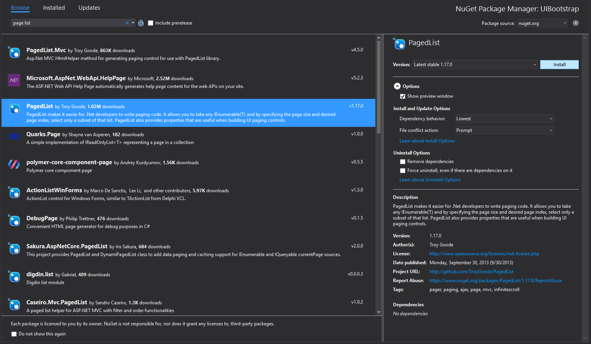Click the v0.0.0.3 version label of digdin.list
Viewport: 591px width, 344px height.
[x=355, y=274]
